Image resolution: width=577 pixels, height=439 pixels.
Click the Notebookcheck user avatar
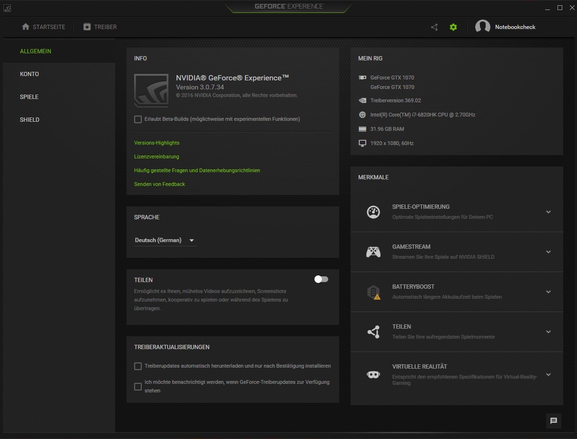pos(483,27)
